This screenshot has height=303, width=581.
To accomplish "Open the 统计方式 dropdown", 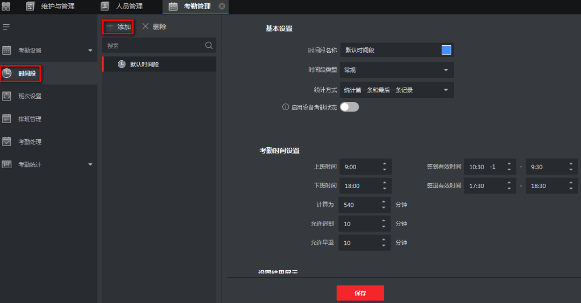I will (x=397, y=90).
